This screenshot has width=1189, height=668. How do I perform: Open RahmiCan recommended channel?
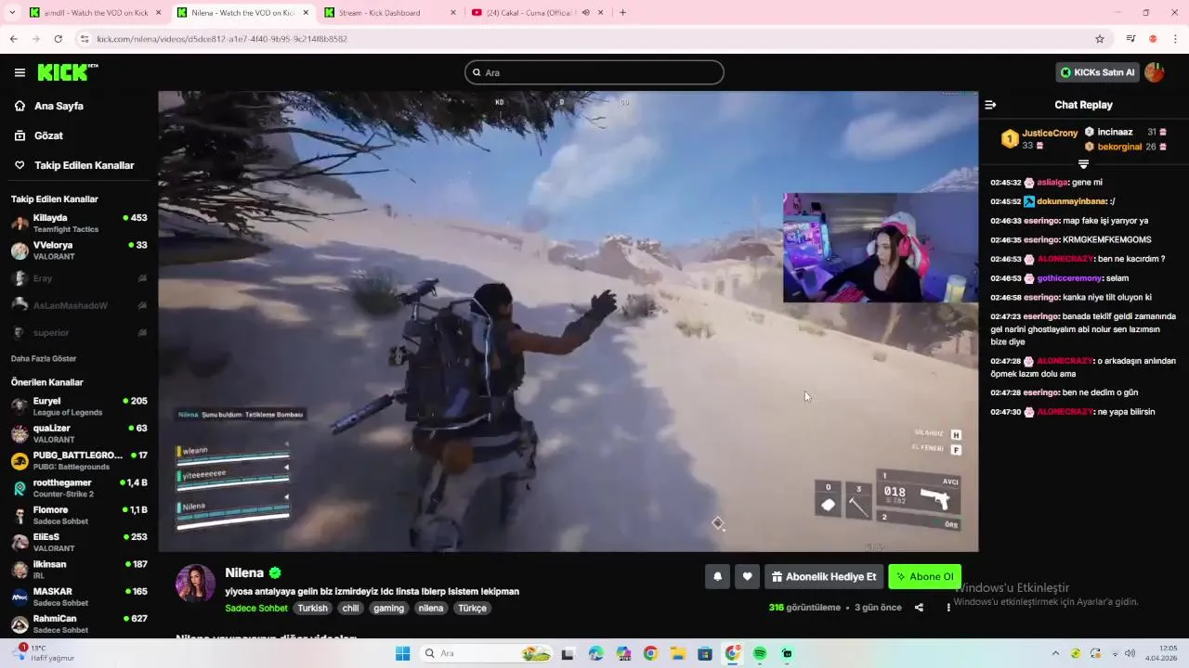(79, 623)
